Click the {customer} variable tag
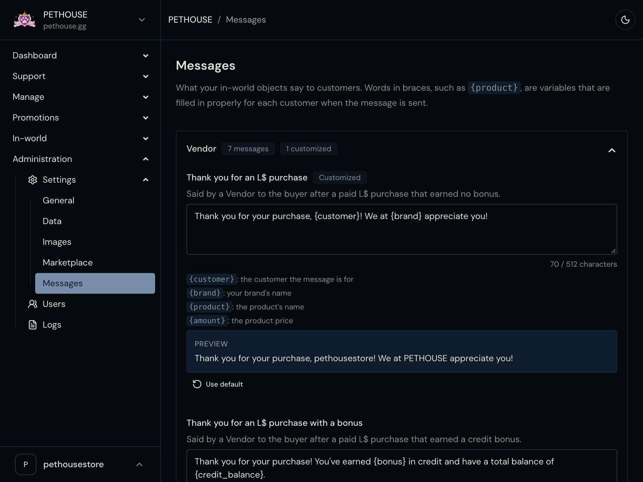643x482 pixels. tap(212, 279)
